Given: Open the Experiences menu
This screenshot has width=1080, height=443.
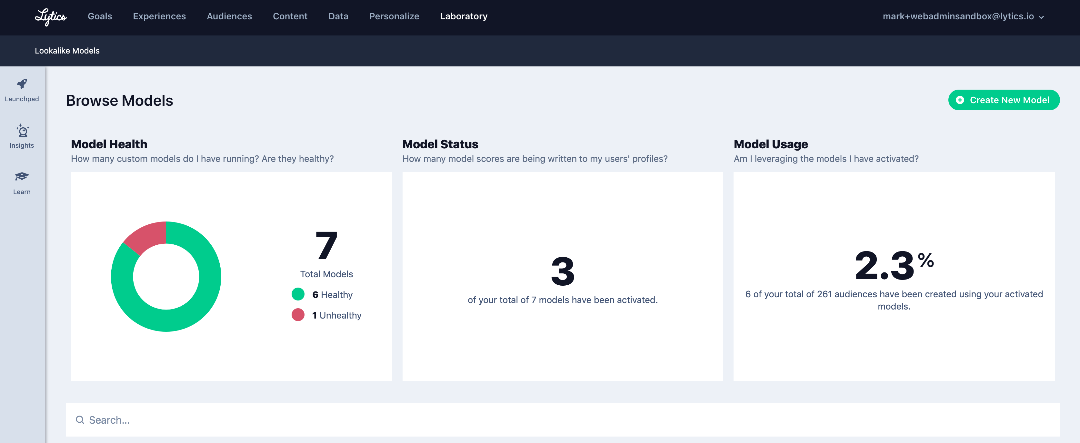Looking at the screenshot, I should (x=159, y=16).
